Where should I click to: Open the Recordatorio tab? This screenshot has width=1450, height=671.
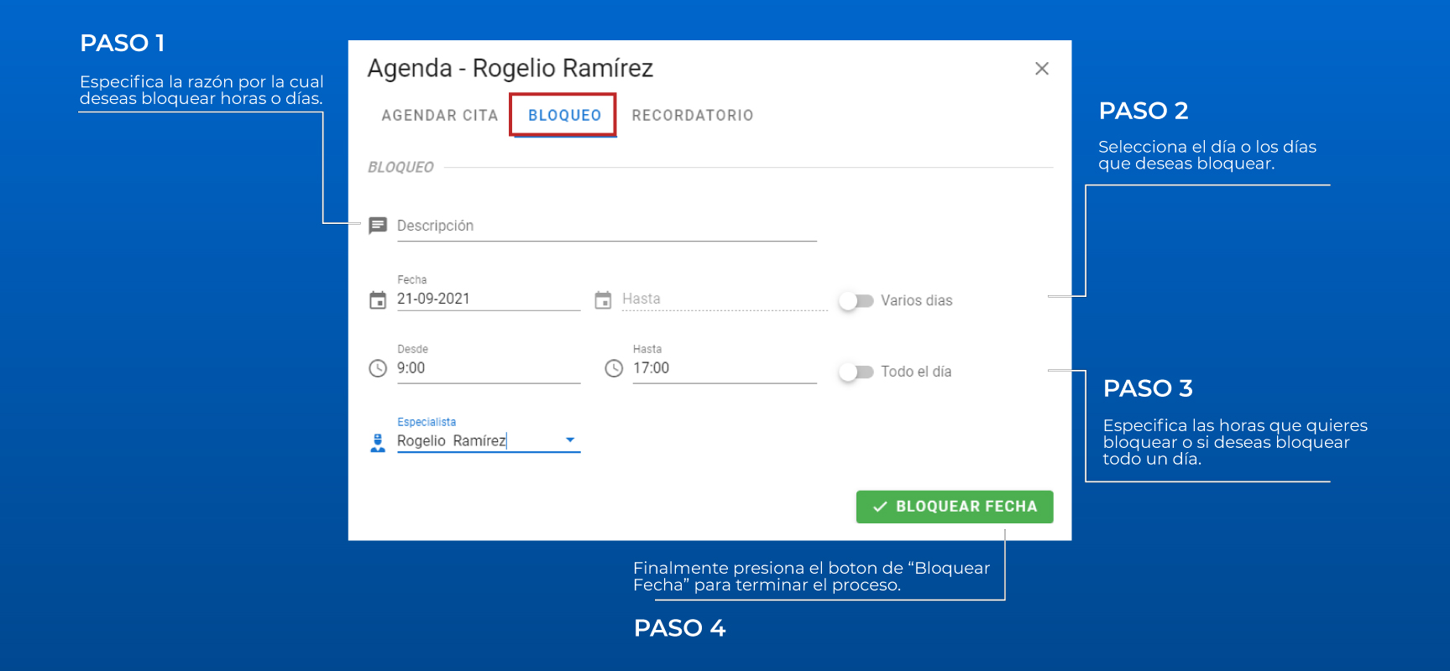[x=693, y=116]
